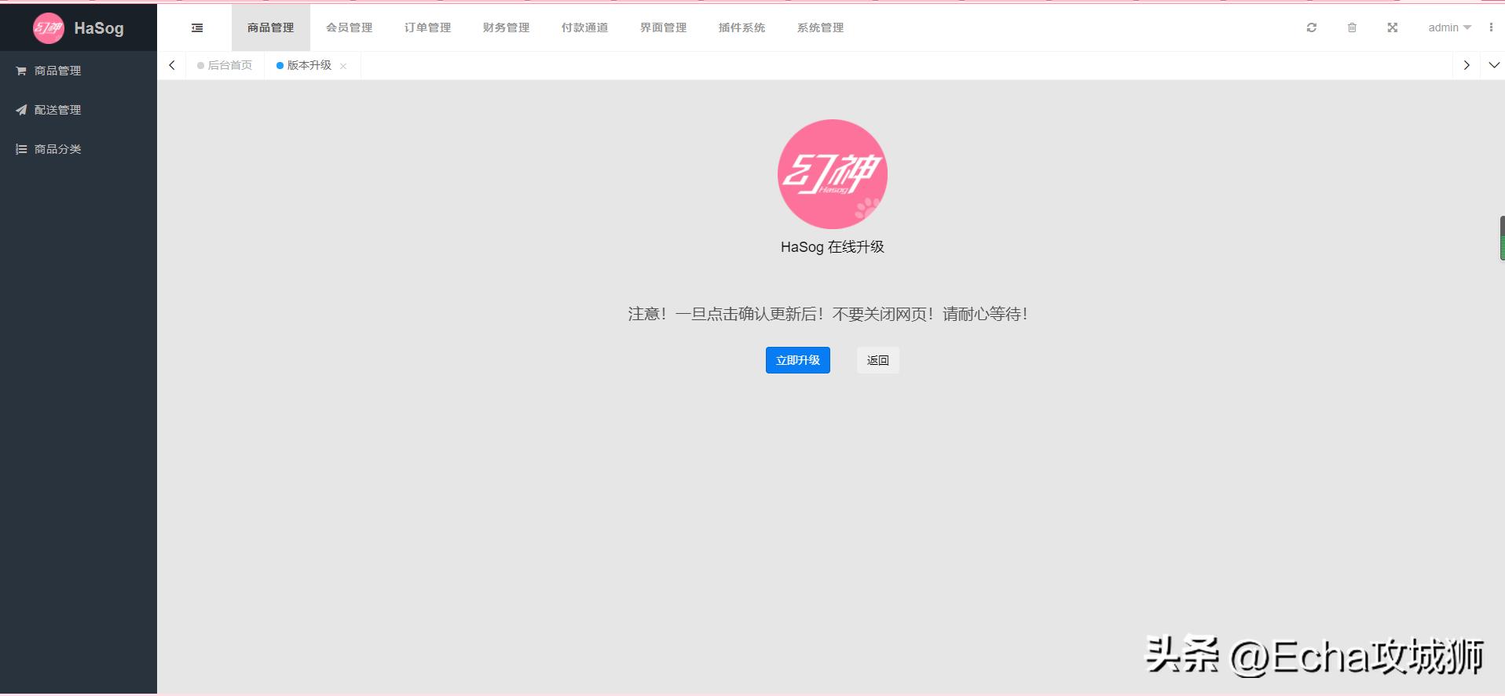
Task: Open 商品管理 top menu
Action: [x=271, y=27]
